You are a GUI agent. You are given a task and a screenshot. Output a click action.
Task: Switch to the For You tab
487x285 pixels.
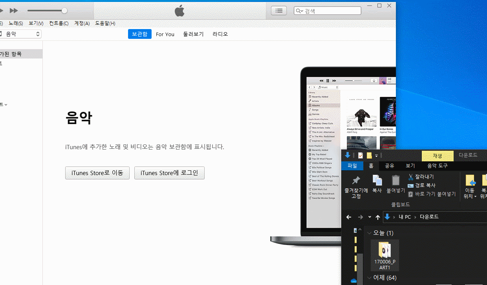tap(165, 34)
